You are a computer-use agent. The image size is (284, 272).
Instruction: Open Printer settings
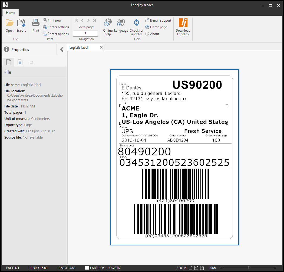[56, 27]
